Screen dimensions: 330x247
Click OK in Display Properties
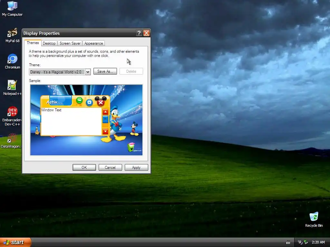coord(84,167)
